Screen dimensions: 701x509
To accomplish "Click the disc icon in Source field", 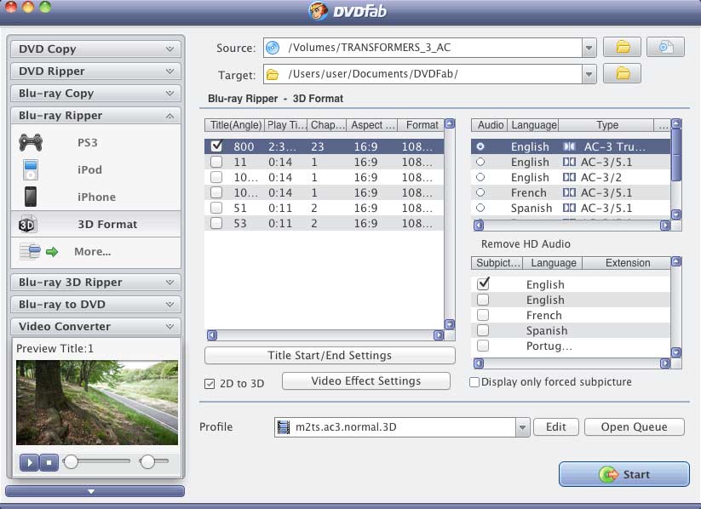I will pyautogui.click(x=273, y=48).
